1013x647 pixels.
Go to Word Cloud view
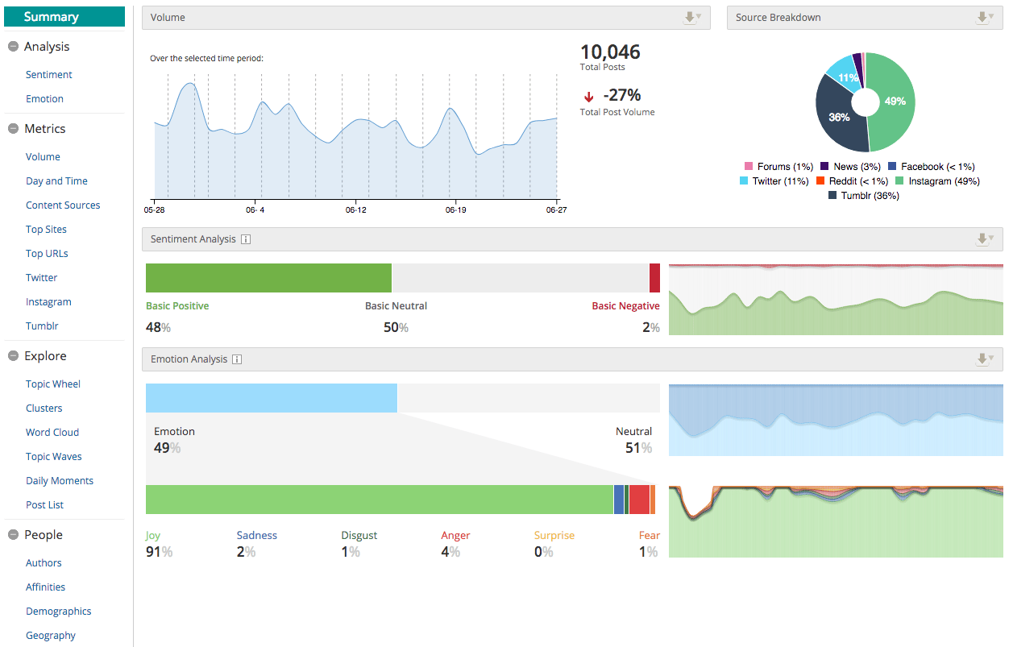pos(52,433)
